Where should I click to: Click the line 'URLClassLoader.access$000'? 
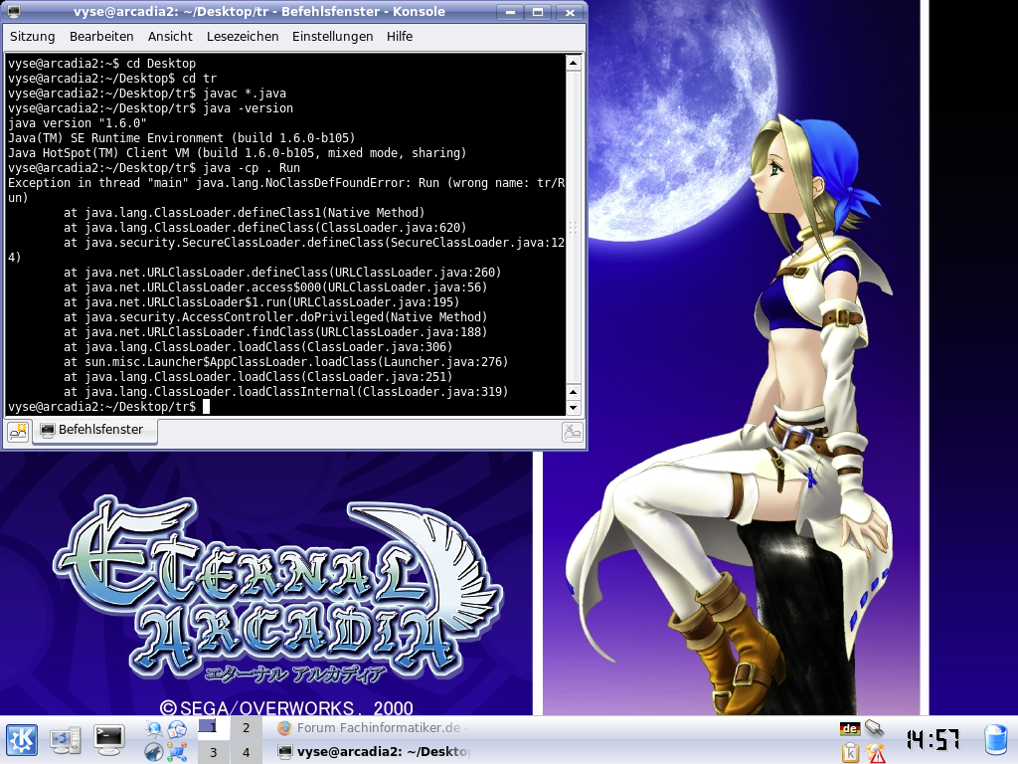[275, 287]
